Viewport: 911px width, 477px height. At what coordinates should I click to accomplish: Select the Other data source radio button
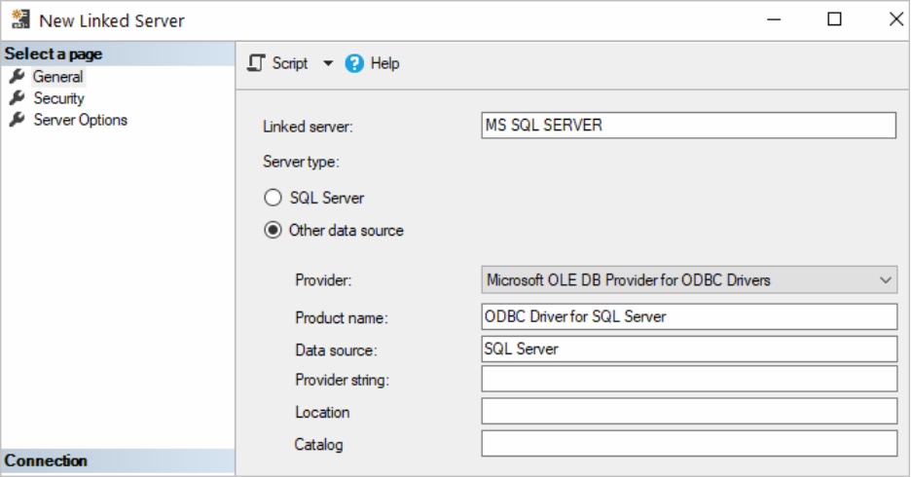click(x=273, y=231)
